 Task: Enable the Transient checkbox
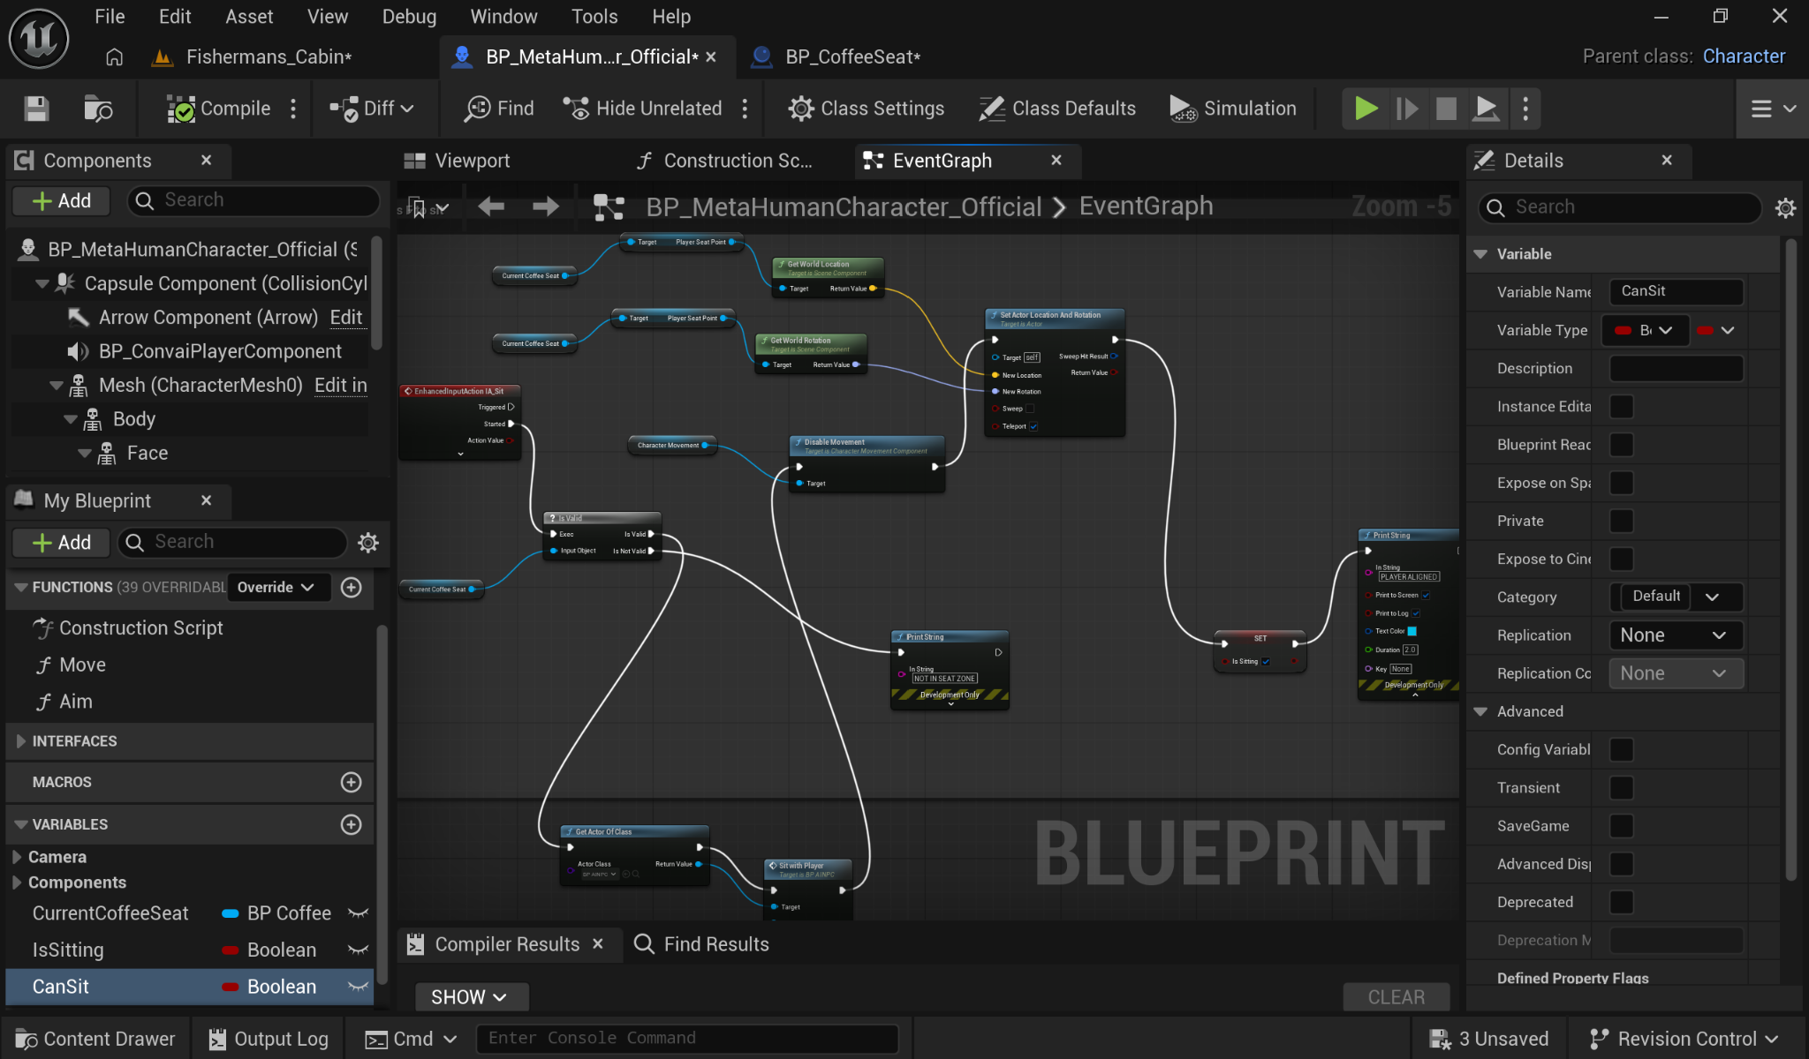(1621, 787)
